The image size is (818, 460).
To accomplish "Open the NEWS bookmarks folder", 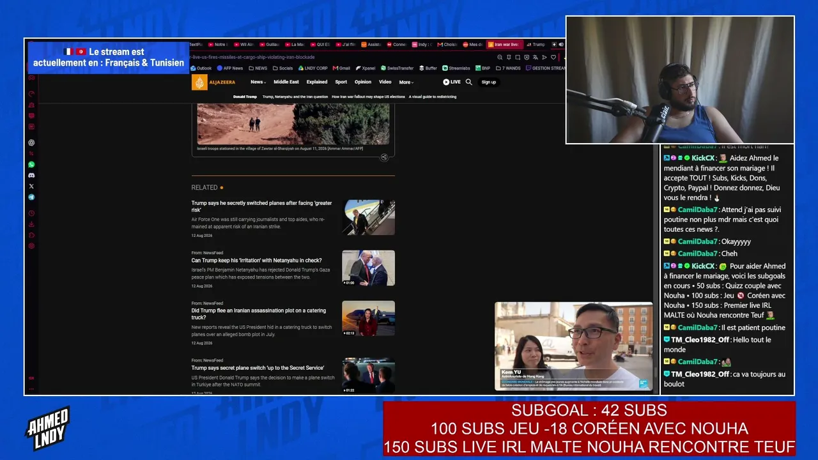I will coord(258,68).
